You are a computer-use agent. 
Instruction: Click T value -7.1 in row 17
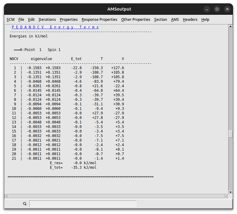(99, 140)
